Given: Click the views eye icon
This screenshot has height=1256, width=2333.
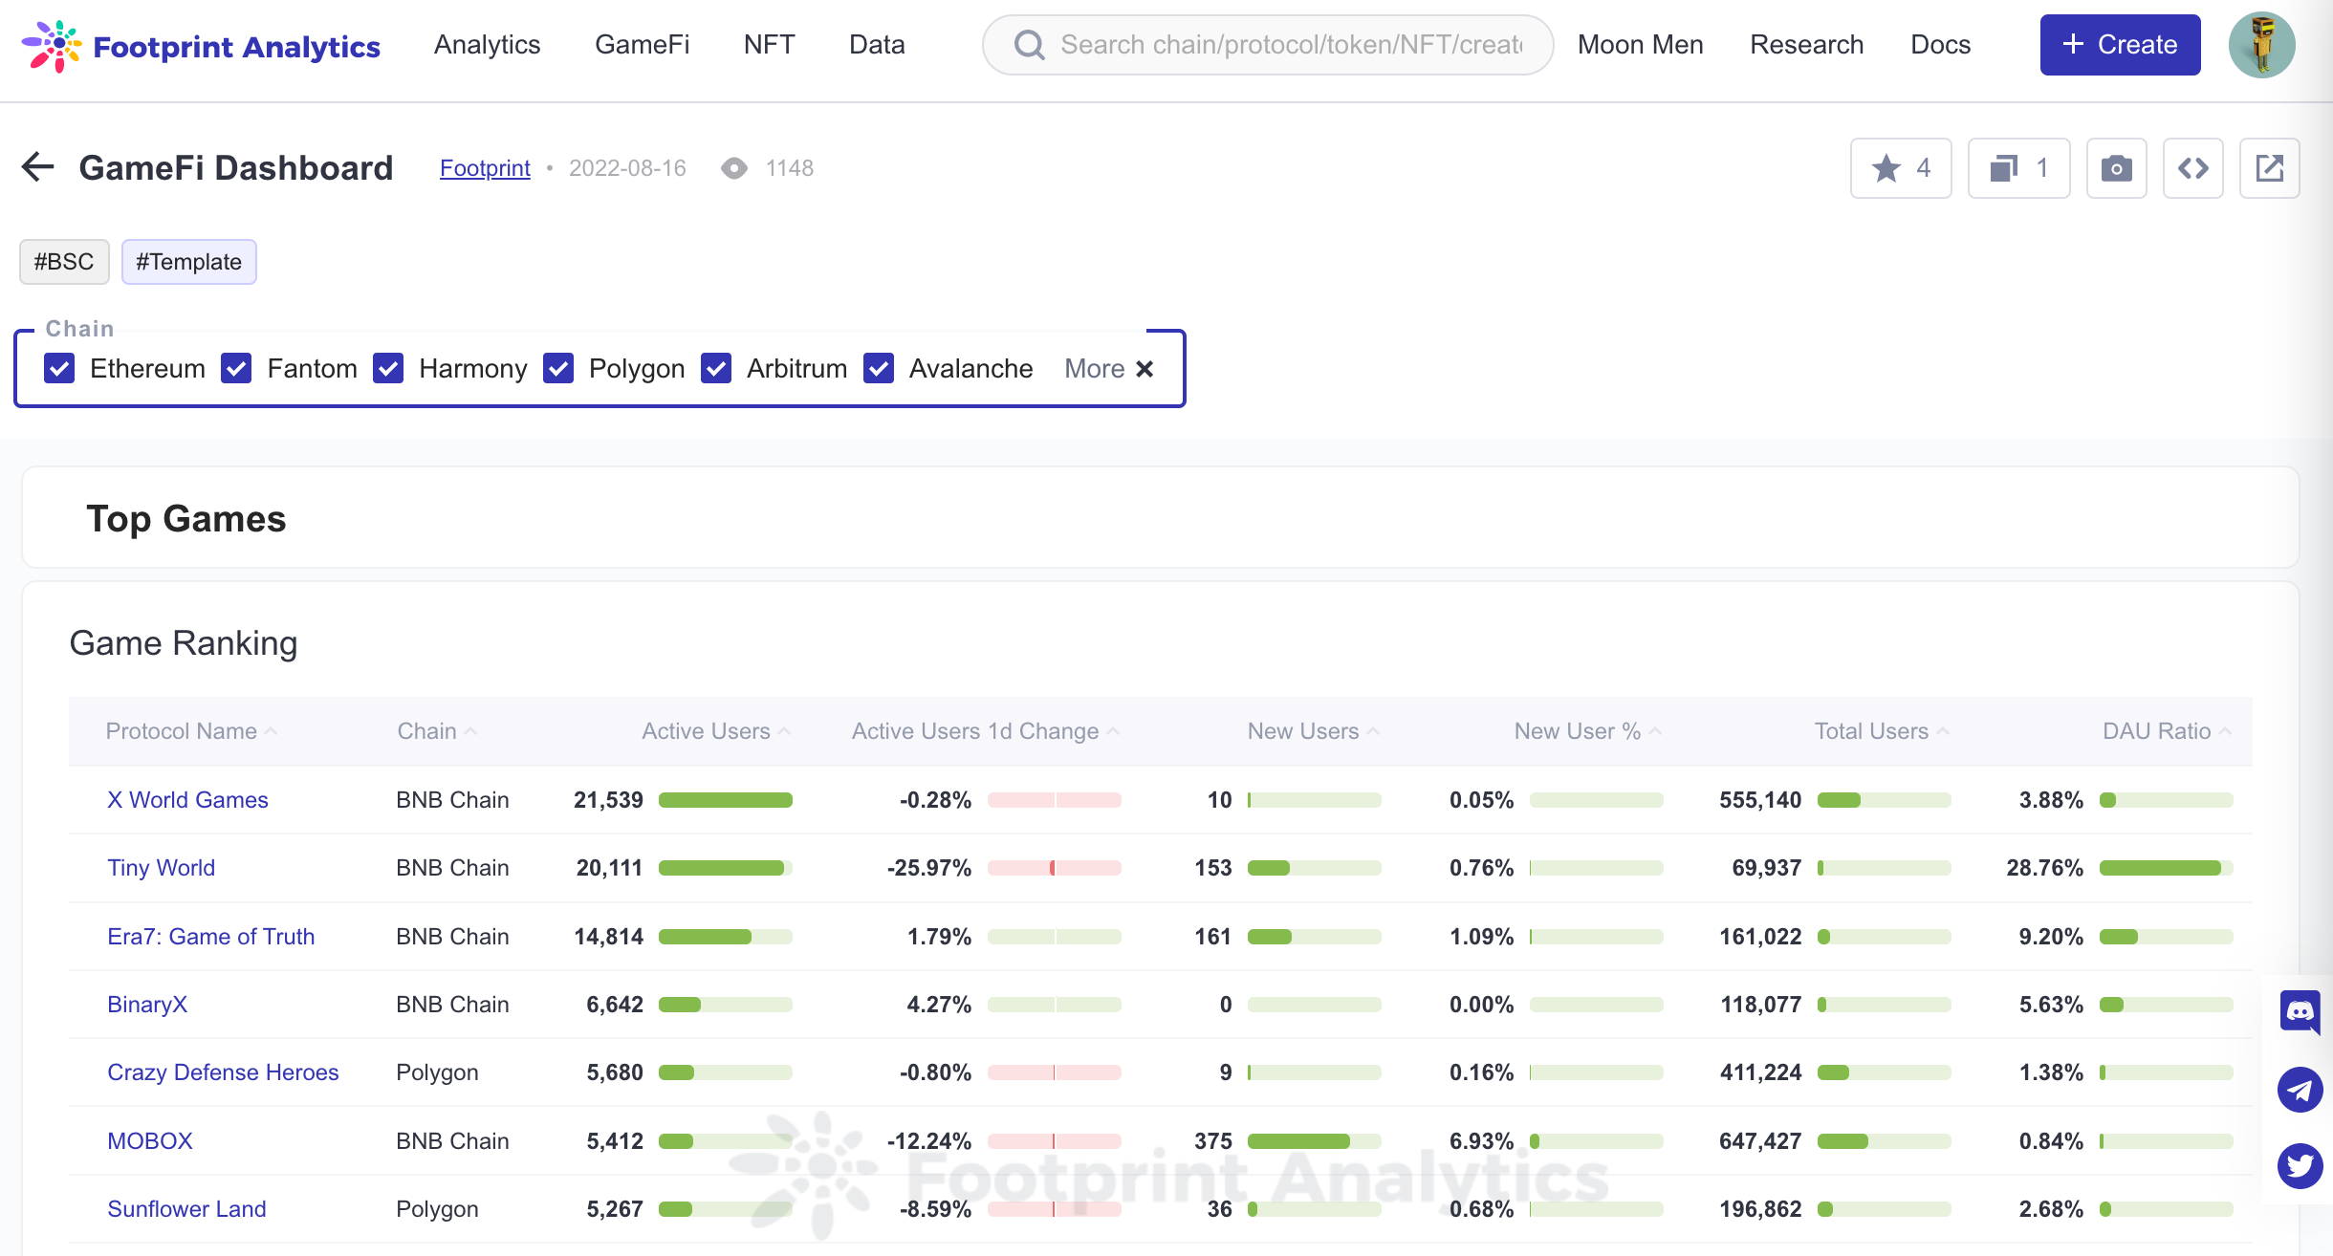Looking at the screenshot, I should pos(734,168).
